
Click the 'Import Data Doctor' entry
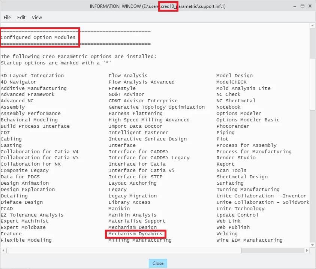click(135, 126)
